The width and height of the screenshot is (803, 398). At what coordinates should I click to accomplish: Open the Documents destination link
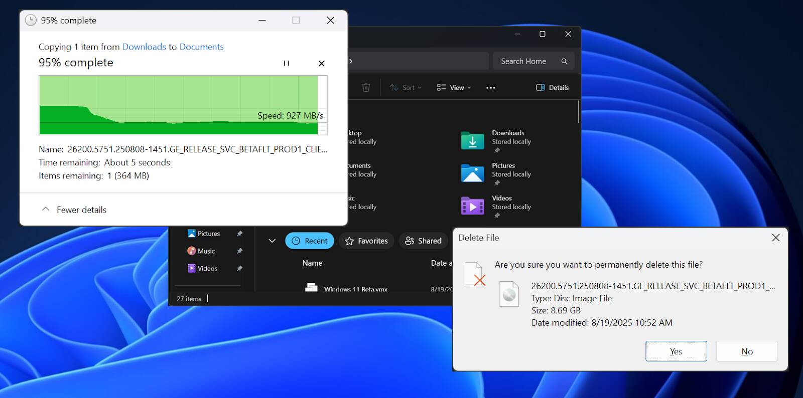tap(201, 47)
